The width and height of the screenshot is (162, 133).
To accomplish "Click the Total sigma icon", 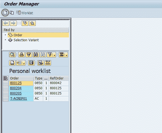I will [62, 55].
